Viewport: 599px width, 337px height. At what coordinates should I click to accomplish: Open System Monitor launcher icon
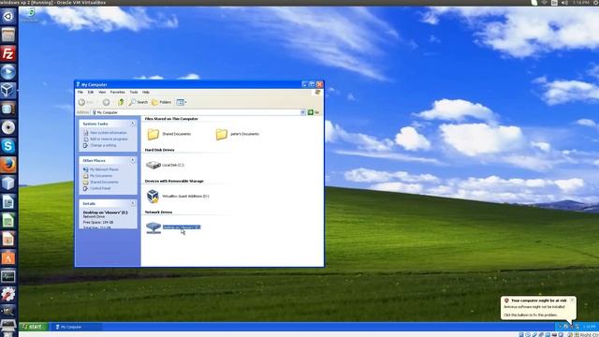click(8, 276)
